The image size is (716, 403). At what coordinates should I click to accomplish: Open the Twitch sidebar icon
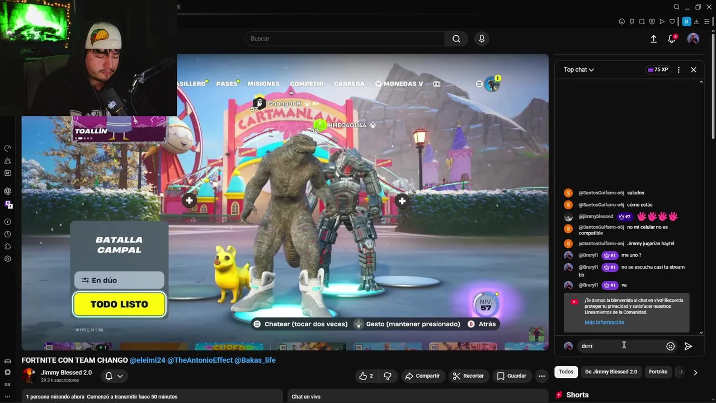[8, 204]
